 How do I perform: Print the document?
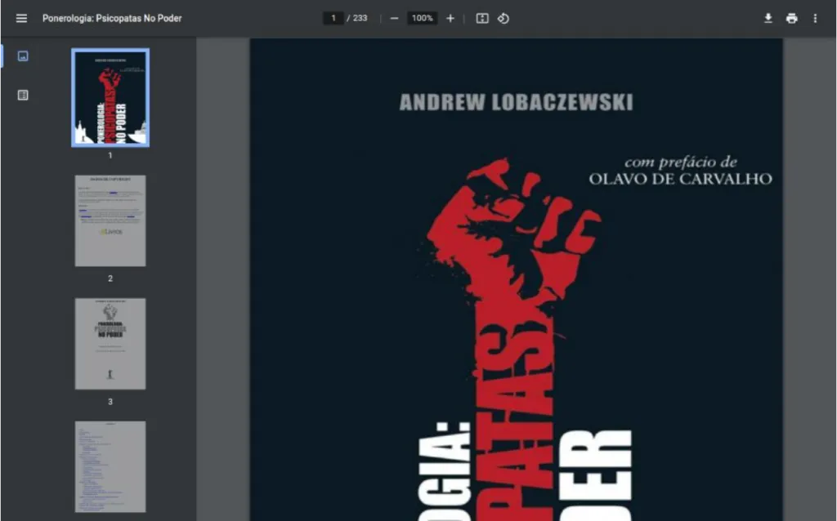[791, 18]
